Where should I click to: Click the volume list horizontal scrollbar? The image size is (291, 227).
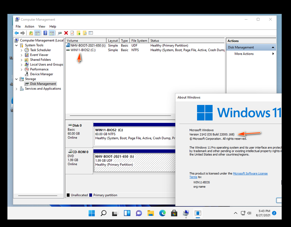[x=120, y=116]
